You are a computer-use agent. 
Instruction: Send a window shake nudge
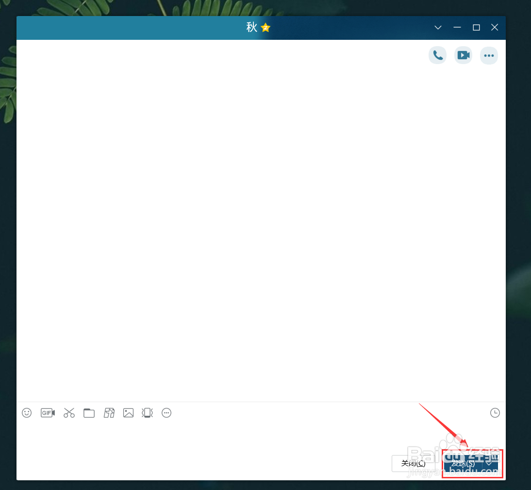click(x=148, y=413)
